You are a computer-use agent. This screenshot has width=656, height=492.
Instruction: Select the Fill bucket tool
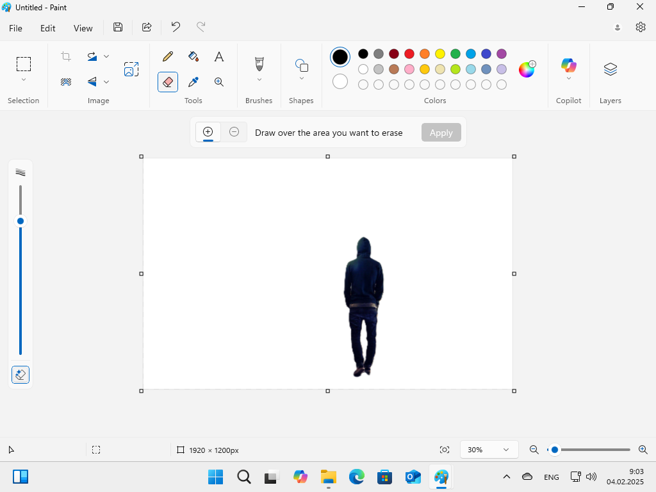[x=193, y=56]
